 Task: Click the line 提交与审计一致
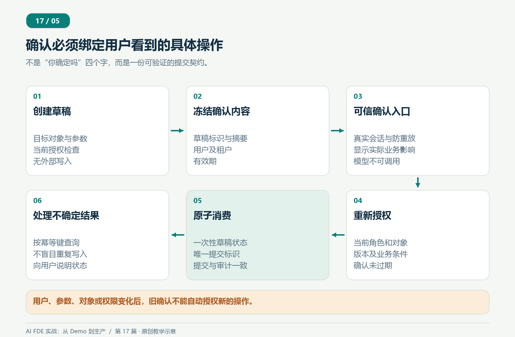click(x=220, y=266)
